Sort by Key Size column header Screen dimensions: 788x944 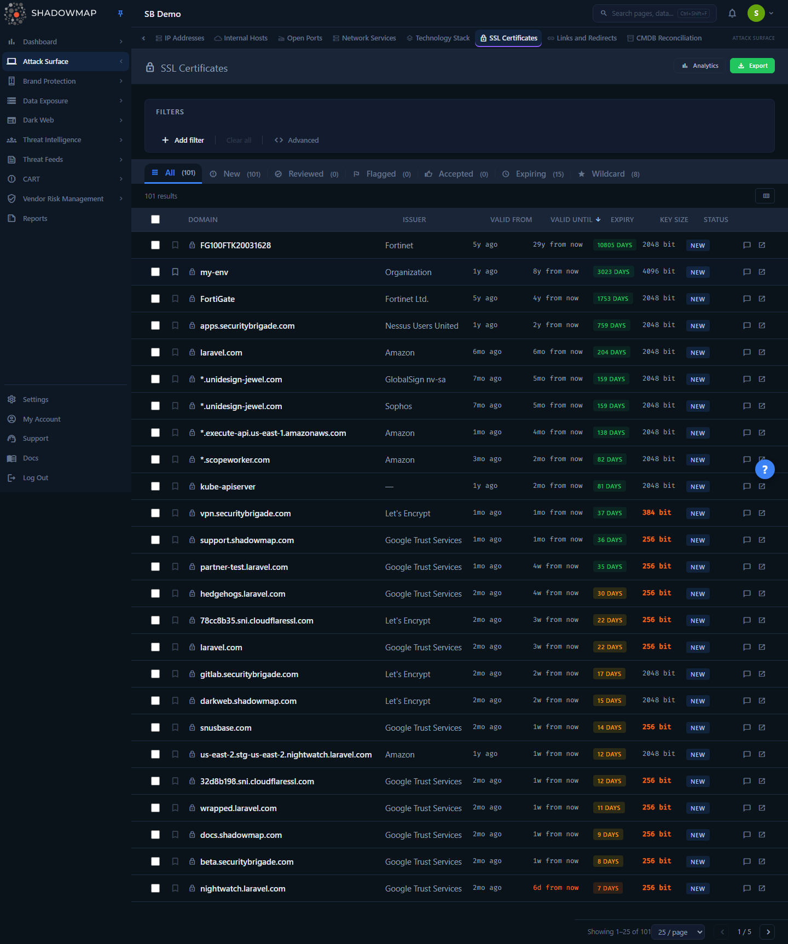[674, 219]
